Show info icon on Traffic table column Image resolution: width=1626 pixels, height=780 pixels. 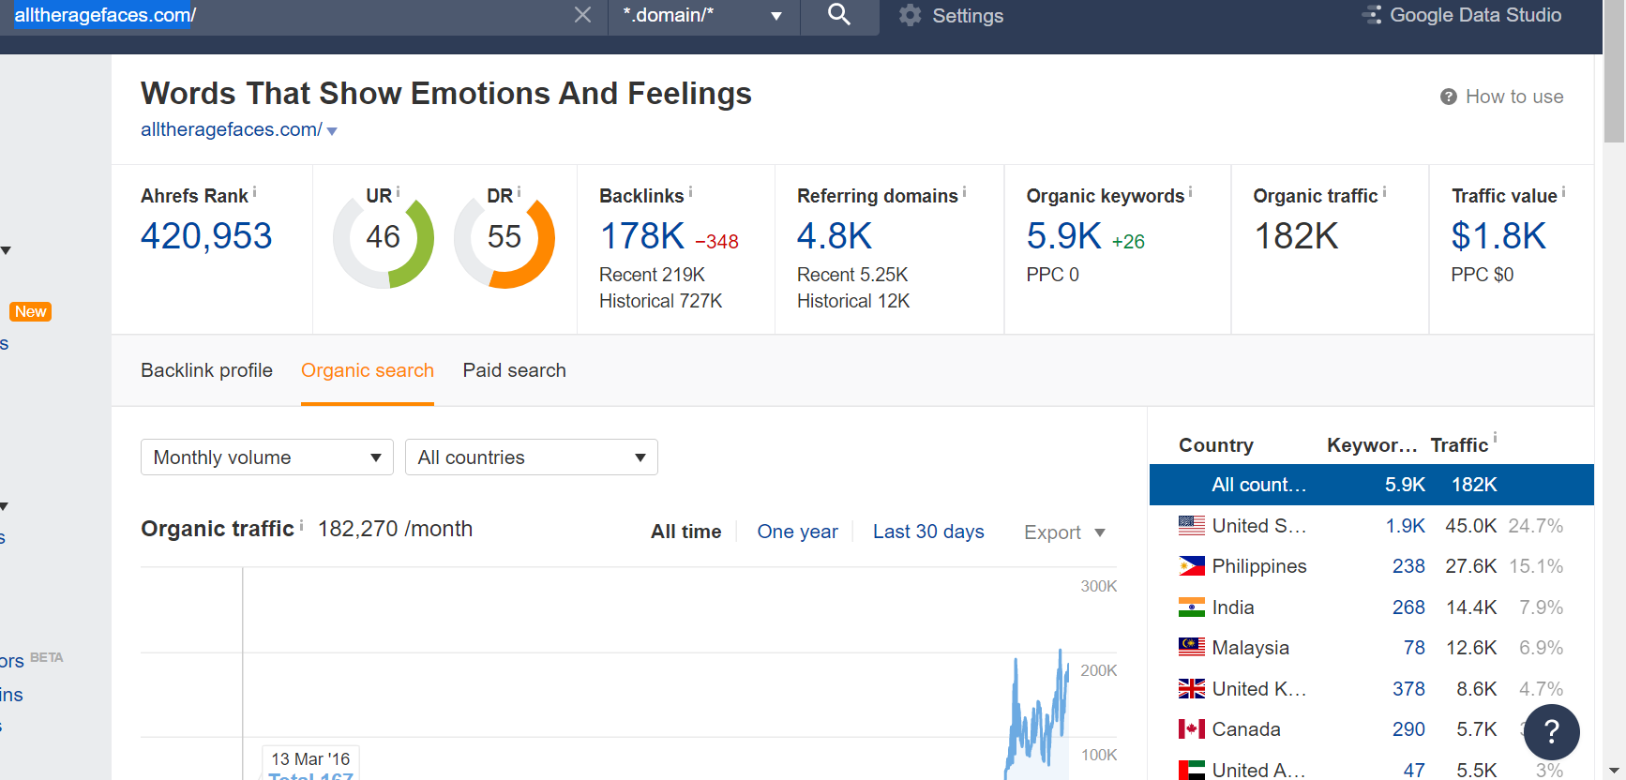click(1495, 438)
